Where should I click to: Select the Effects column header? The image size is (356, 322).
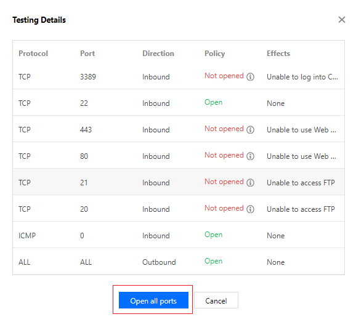pos(278,54)
